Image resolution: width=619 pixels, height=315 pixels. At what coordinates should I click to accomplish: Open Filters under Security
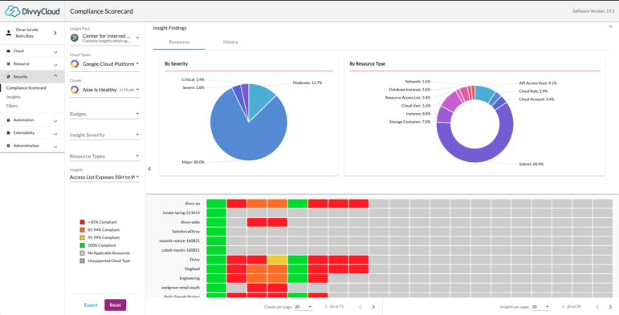pyautogui.click(x=12, y=106)
